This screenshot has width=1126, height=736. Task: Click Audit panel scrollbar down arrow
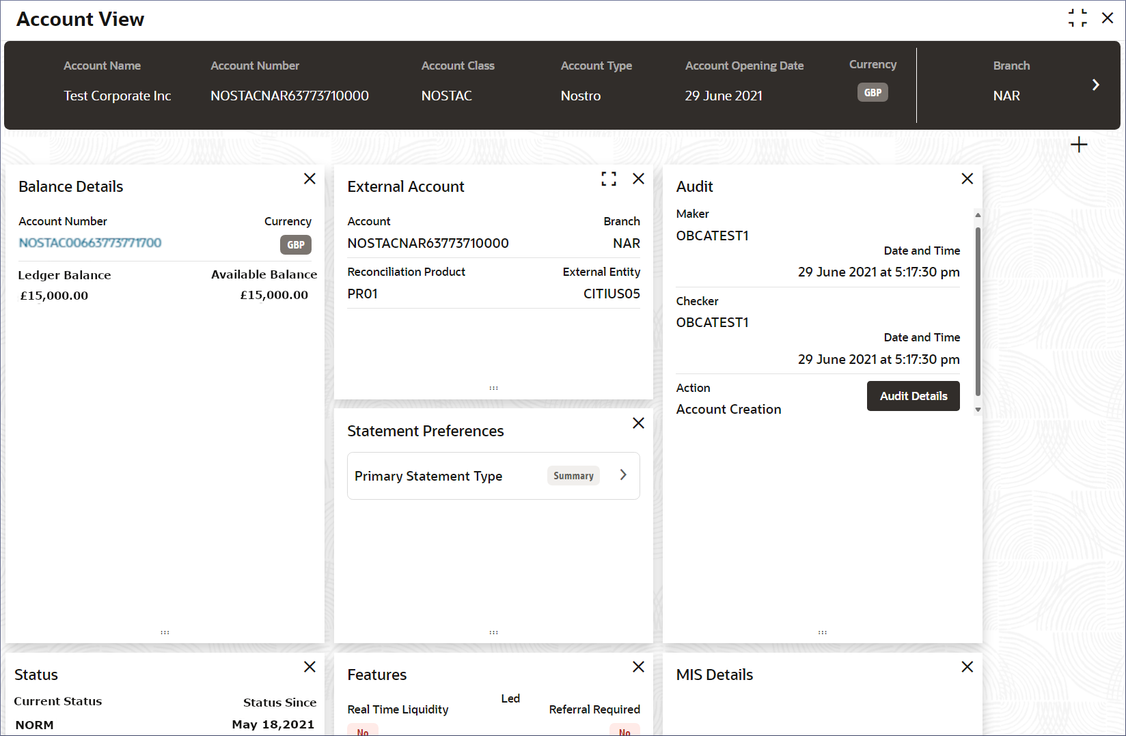(x=978, y=410)
